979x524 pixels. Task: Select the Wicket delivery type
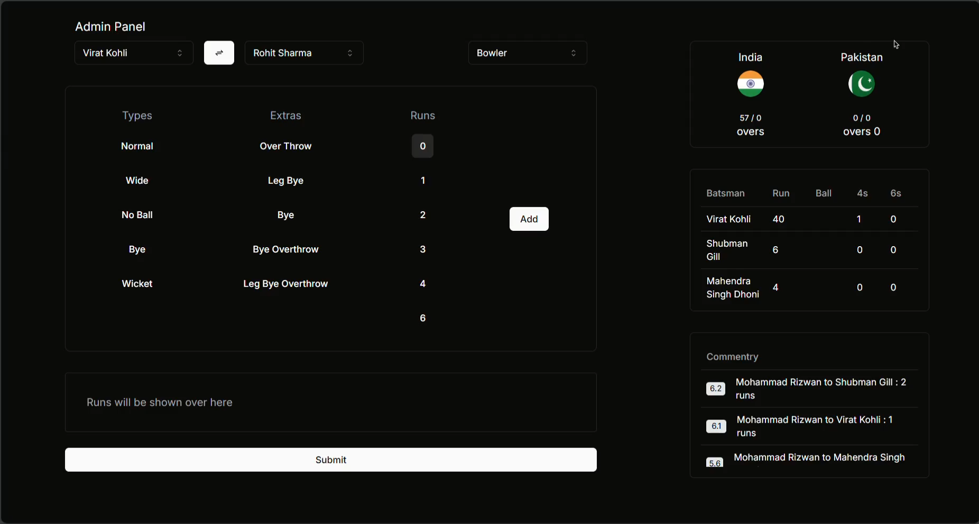137,284
